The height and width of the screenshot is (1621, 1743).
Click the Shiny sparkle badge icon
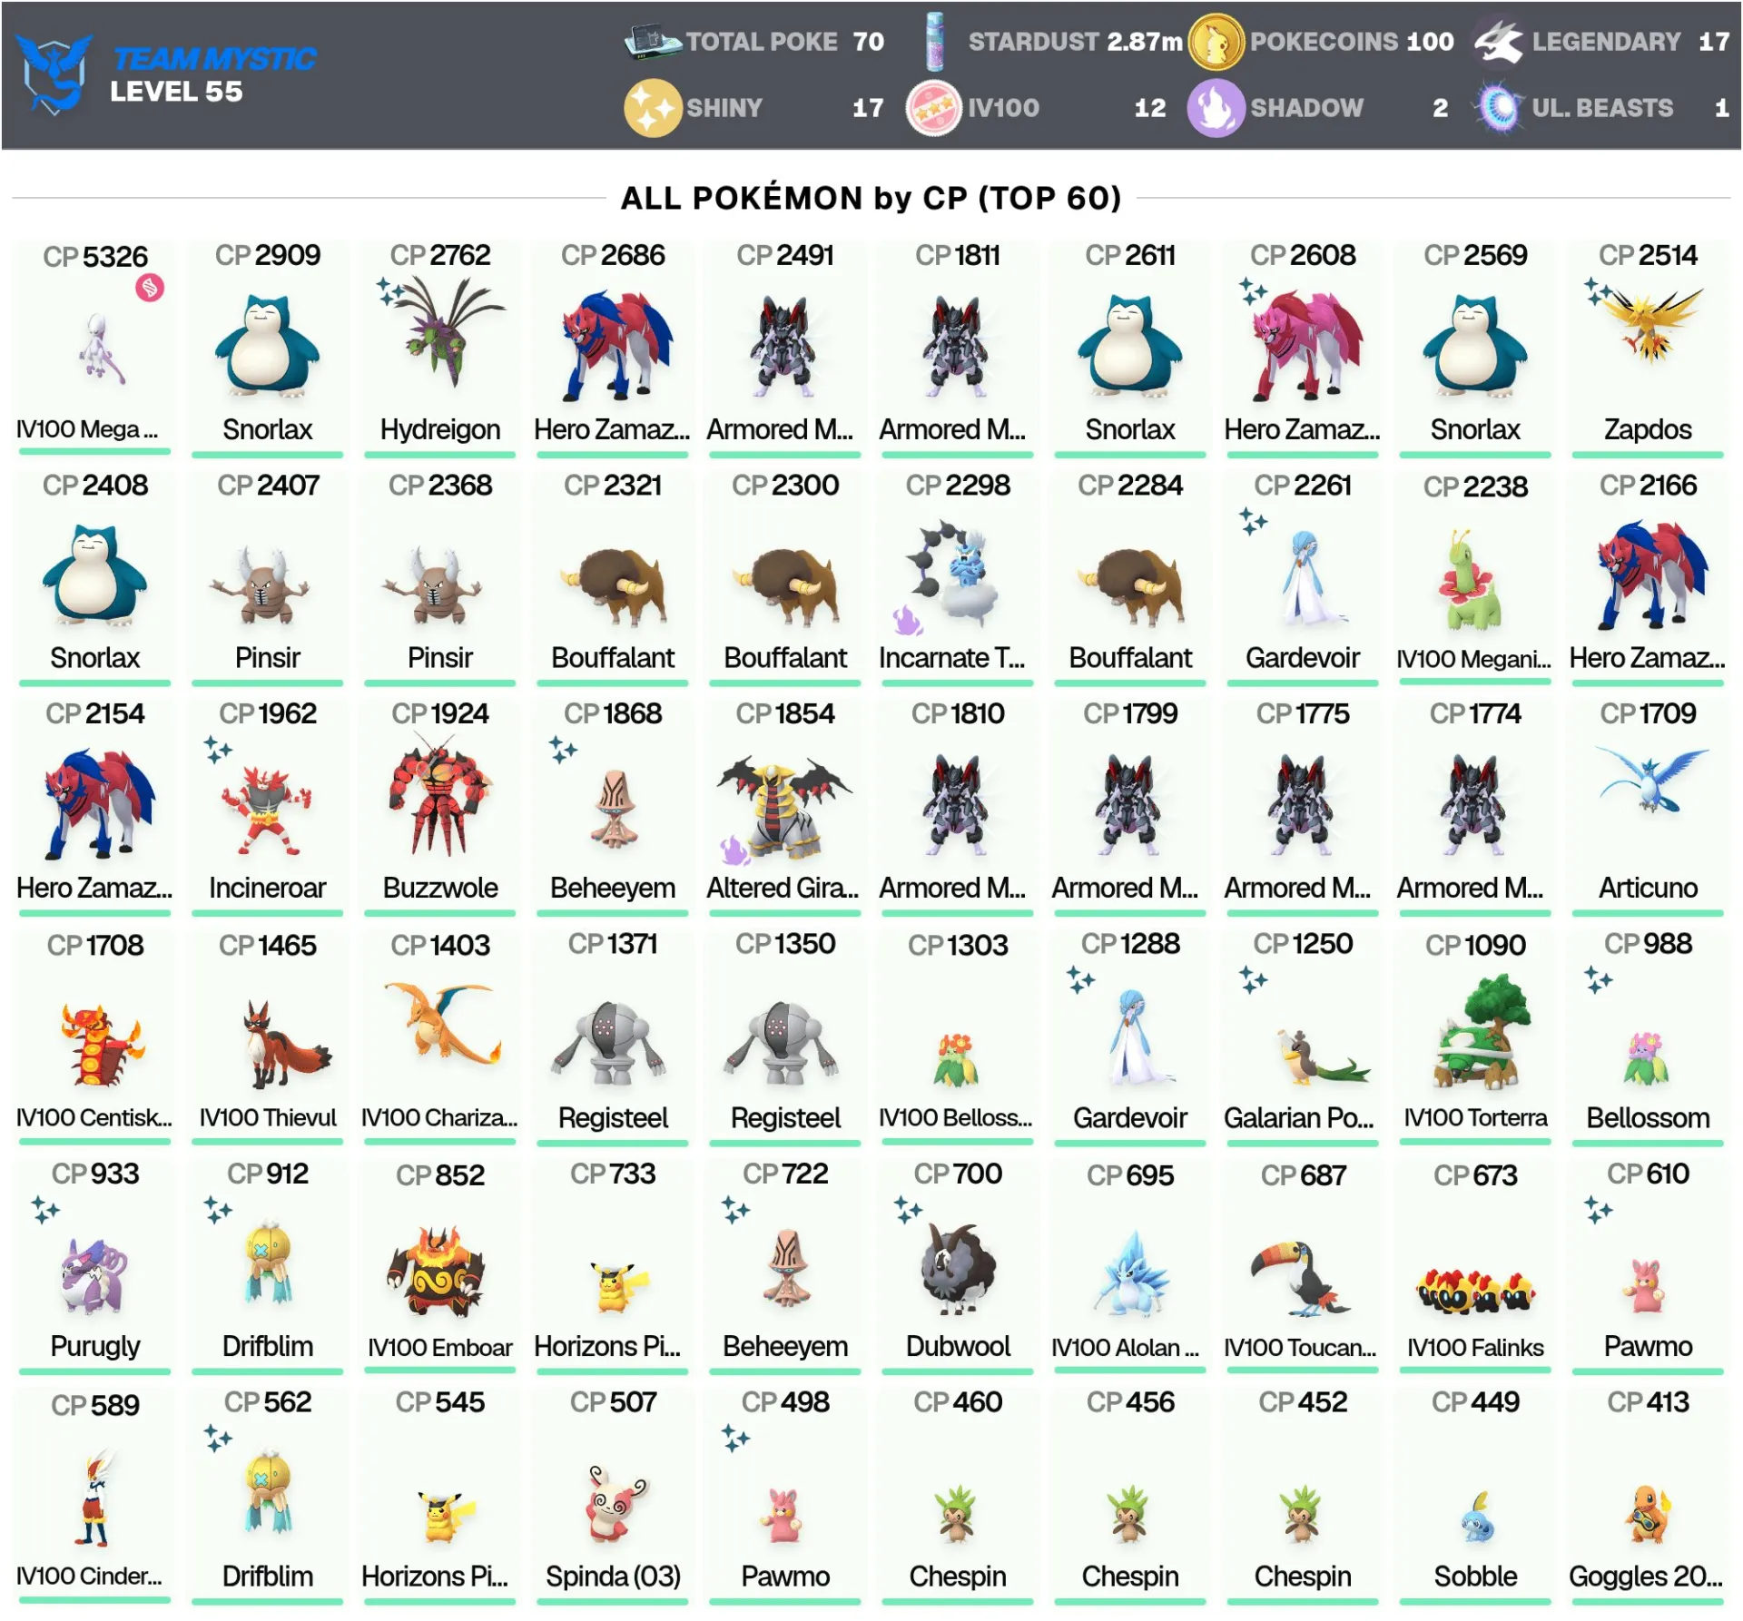click(652, 108)
